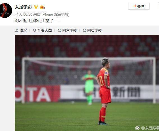The width and height of the screenshot is (159, 131).
Task: Rotate the image with 向左旋转
Action: click(x=67, y=30)
